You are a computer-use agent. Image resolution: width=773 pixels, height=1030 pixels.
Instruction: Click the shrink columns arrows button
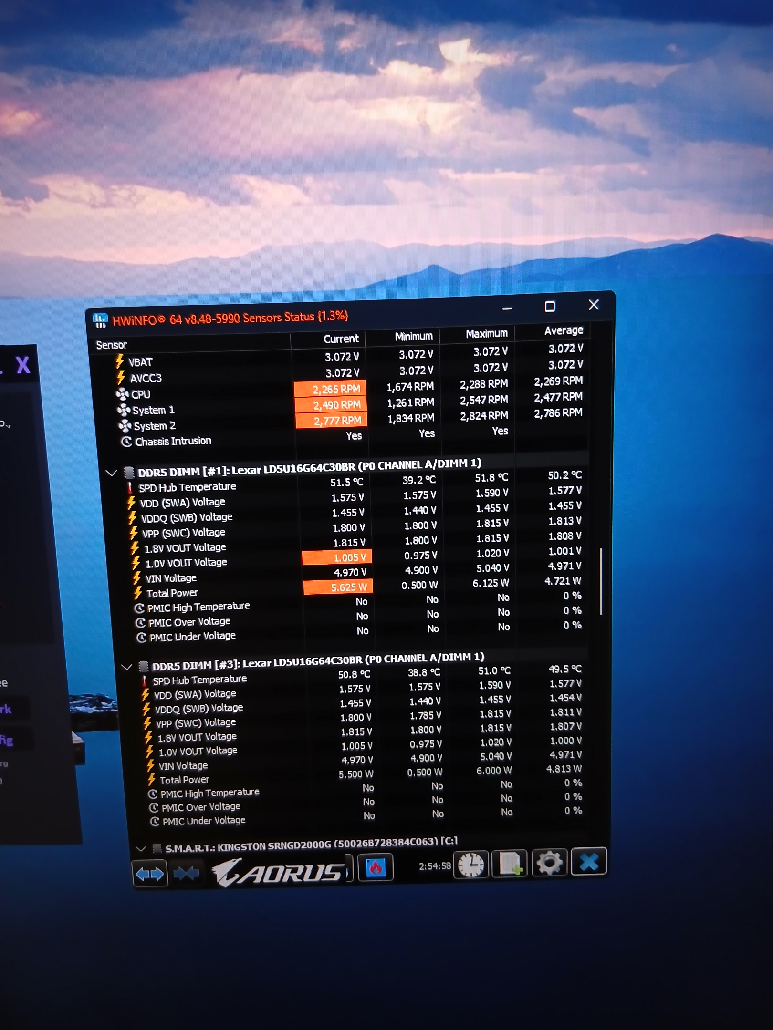click(186, 873)
